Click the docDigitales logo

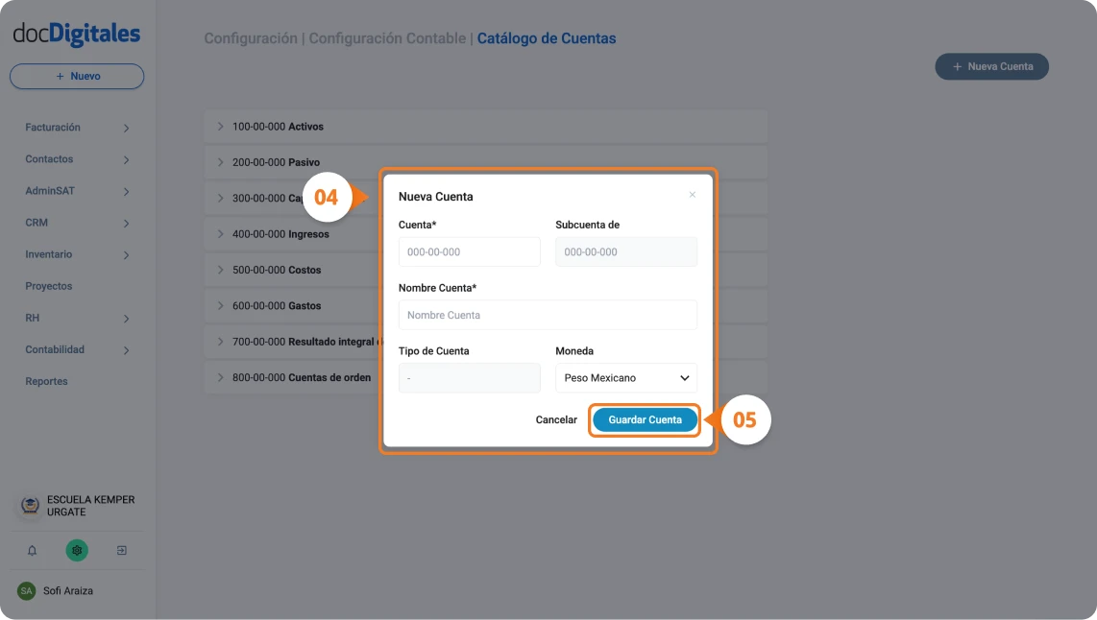(x=76, y=33)
